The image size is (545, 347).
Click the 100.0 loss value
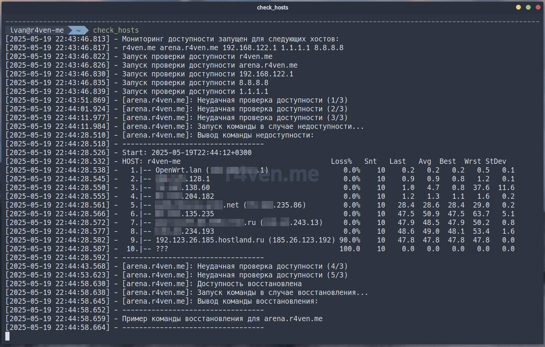[350, 249]
